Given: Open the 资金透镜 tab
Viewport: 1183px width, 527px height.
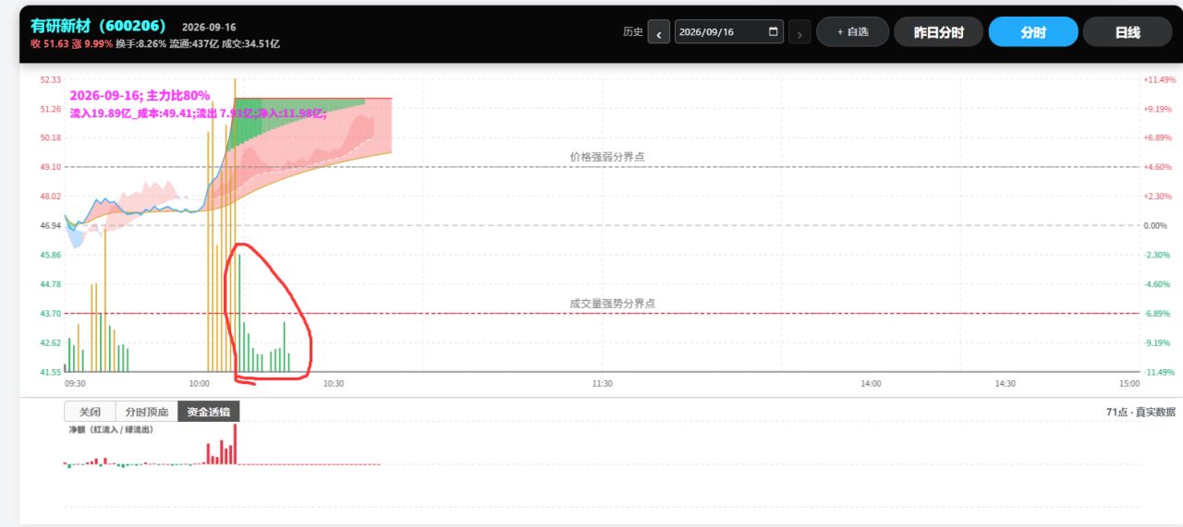Looking at the screenshot, I should pyautogui.click(x=208, y=412).
